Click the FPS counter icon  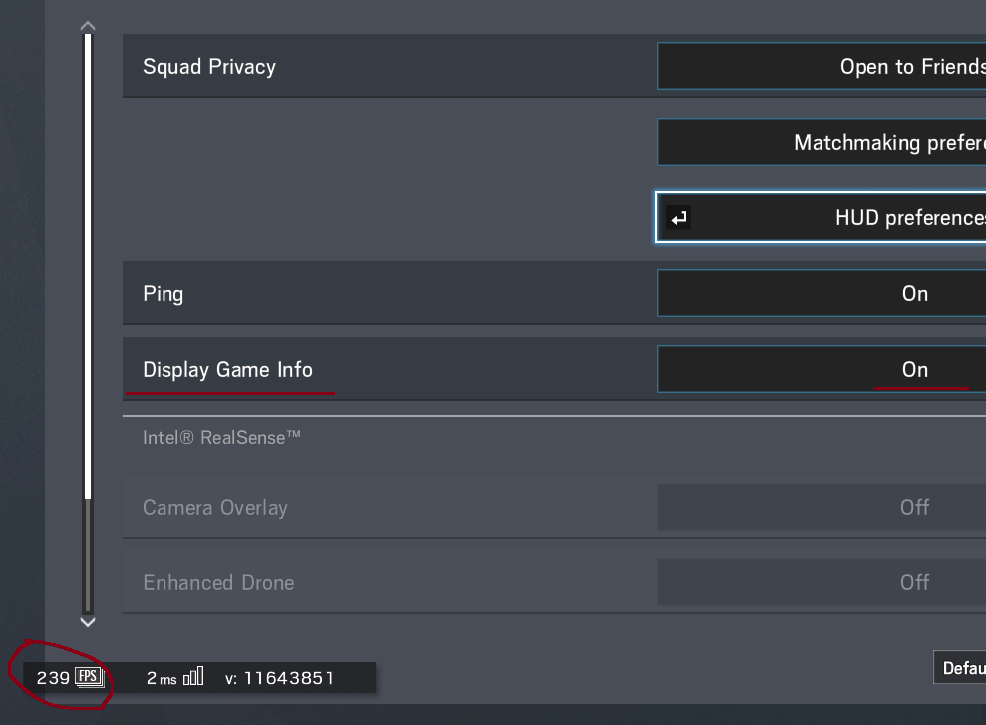click(90, 678)
